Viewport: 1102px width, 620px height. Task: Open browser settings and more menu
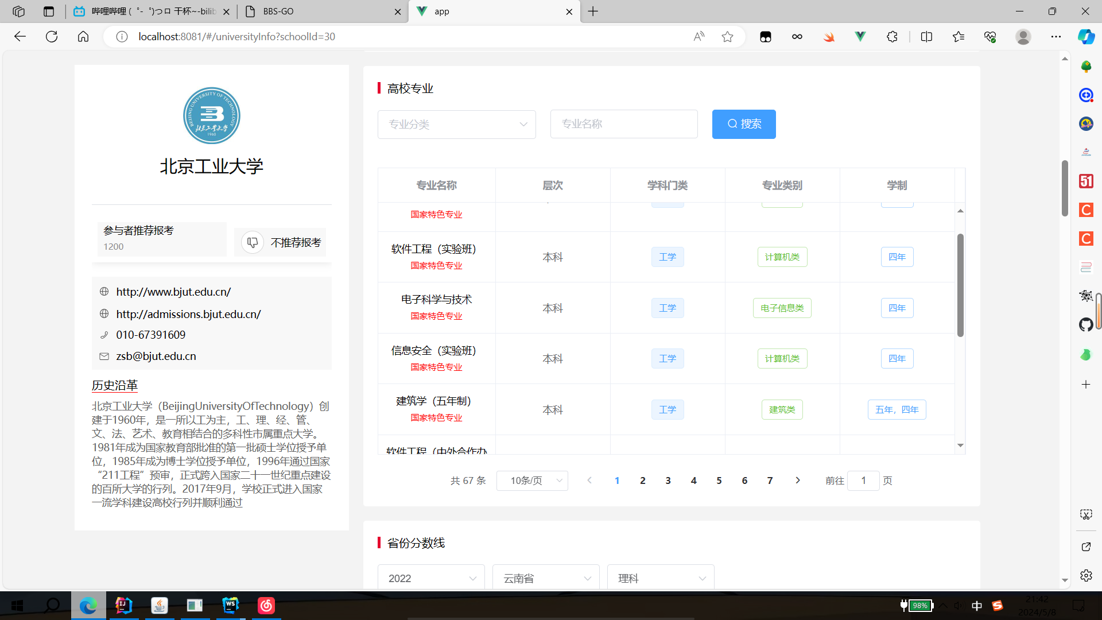[x=1056, y=37]
